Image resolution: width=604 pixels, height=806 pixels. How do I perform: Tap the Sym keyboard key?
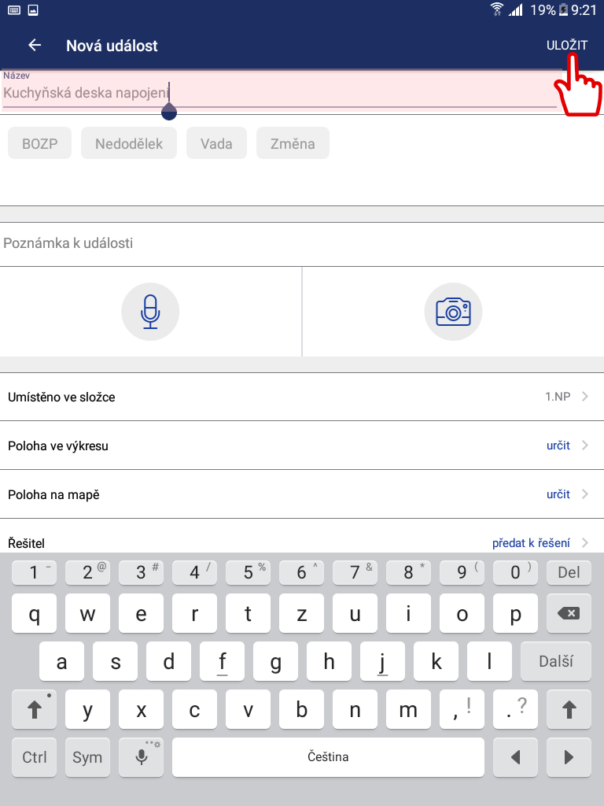(x=87, y=756)
